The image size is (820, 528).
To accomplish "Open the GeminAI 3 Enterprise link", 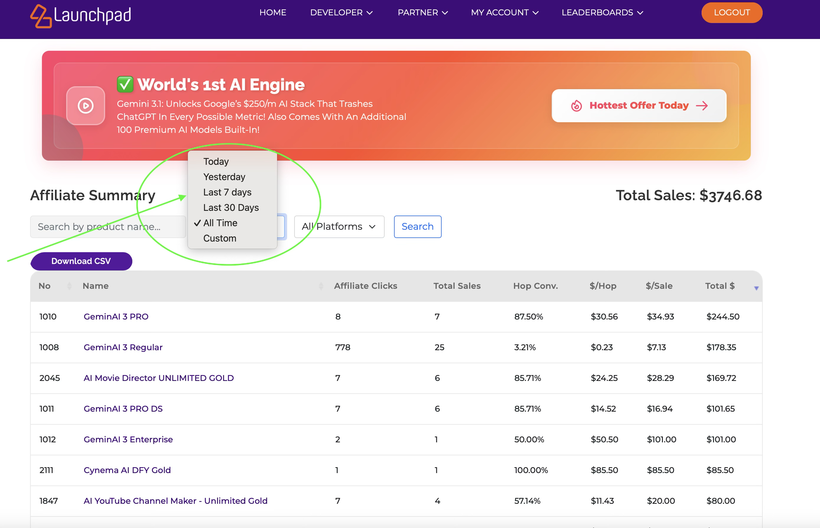I will (x=128, y=439).
